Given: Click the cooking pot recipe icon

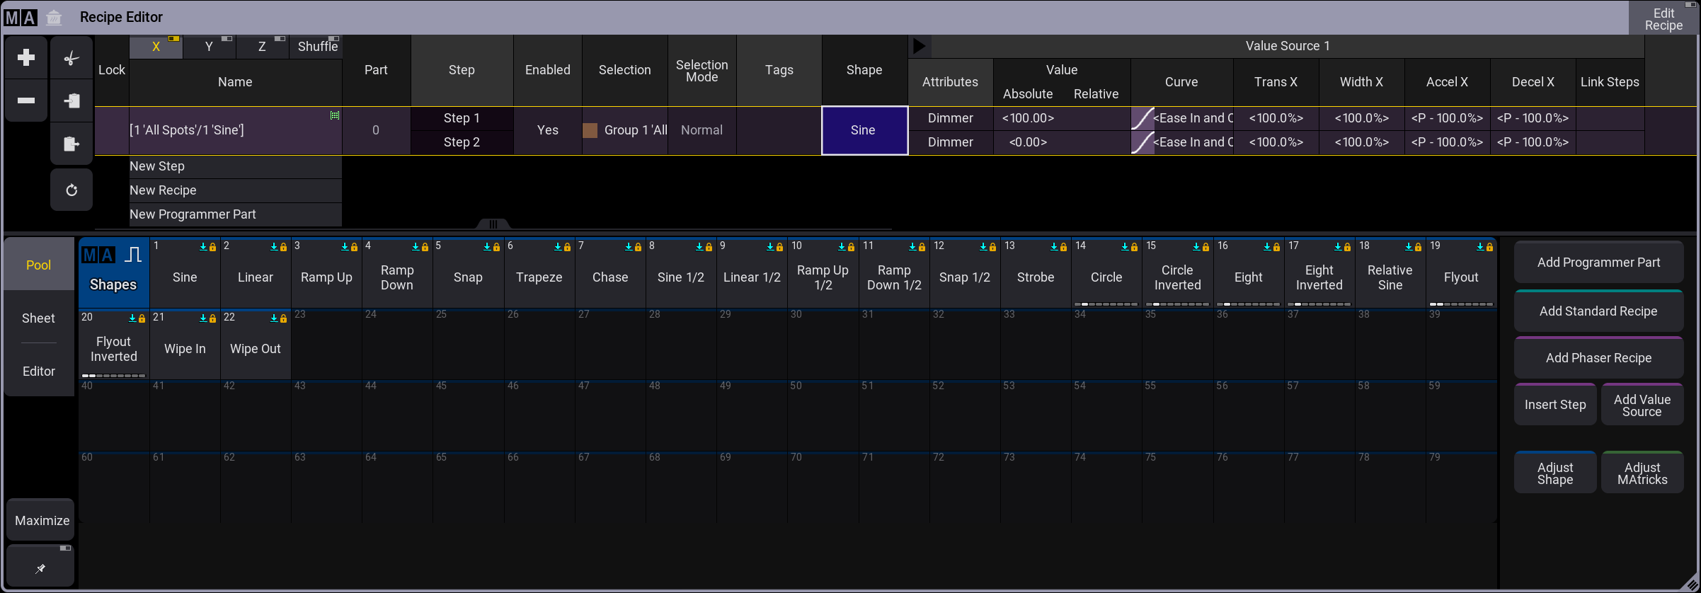Looking at the screenshot, I should tap(54, 17).
